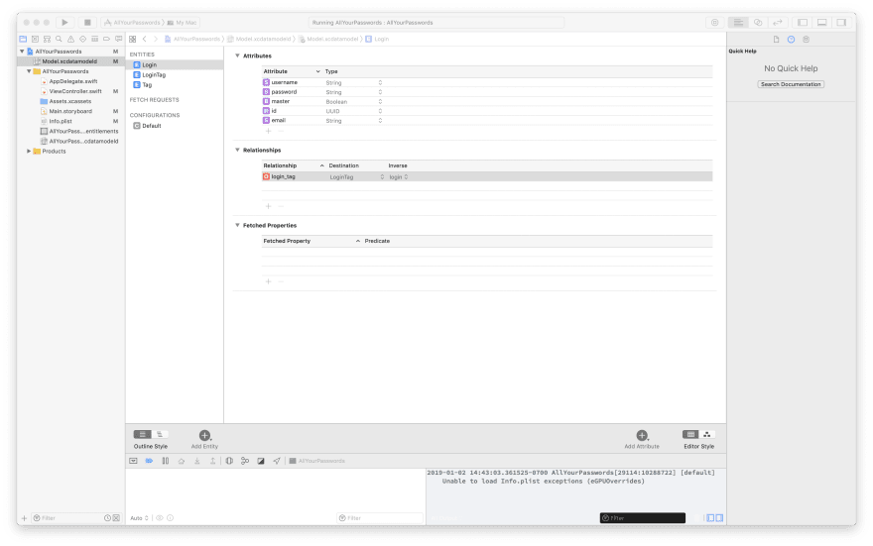873x546 pixels.
Task: Go forward with the right chevron
Action: (x=156, y=39)
